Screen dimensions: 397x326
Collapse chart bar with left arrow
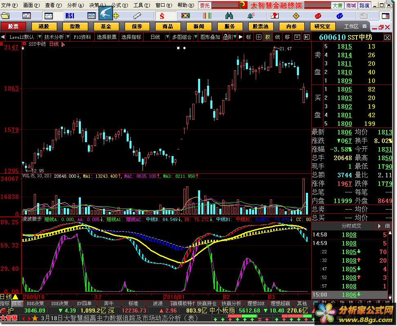point(2,37)
